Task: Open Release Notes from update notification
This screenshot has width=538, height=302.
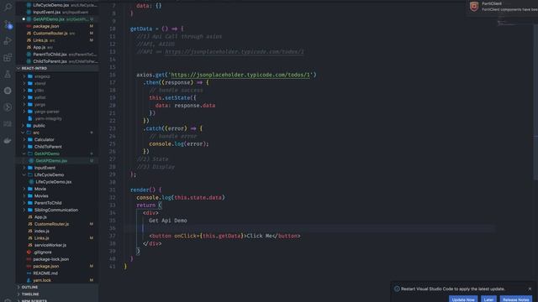Action: point(515,299)
